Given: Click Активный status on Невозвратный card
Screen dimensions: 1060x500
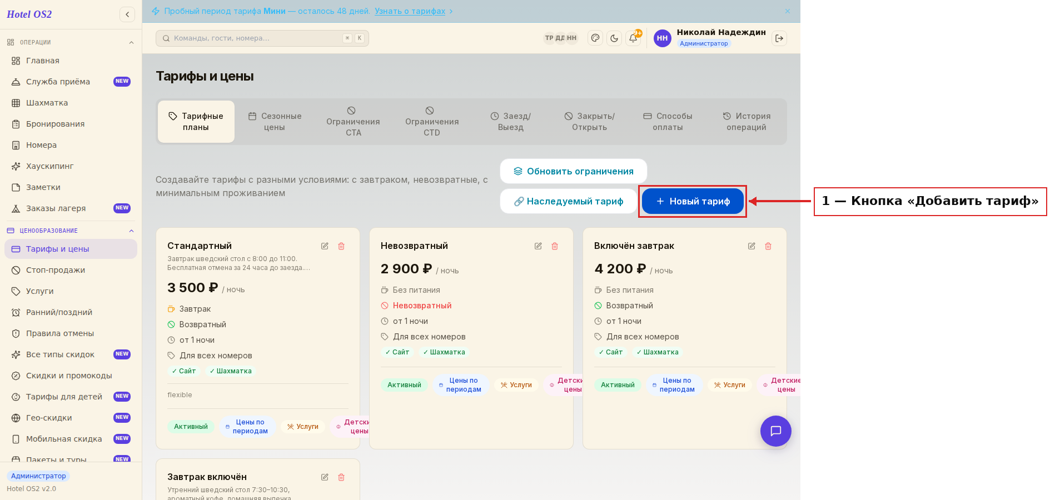Looking at the screenshot, I should tap(404, 385).
